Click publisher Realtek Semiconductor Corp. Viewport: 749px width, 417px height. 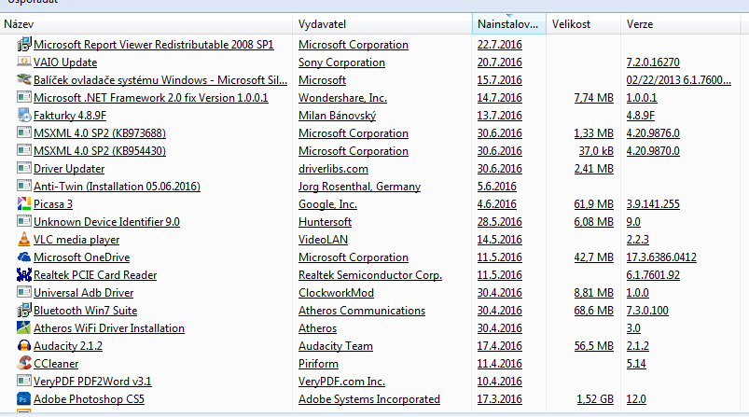pyautogui.click(x=370, y=274)
